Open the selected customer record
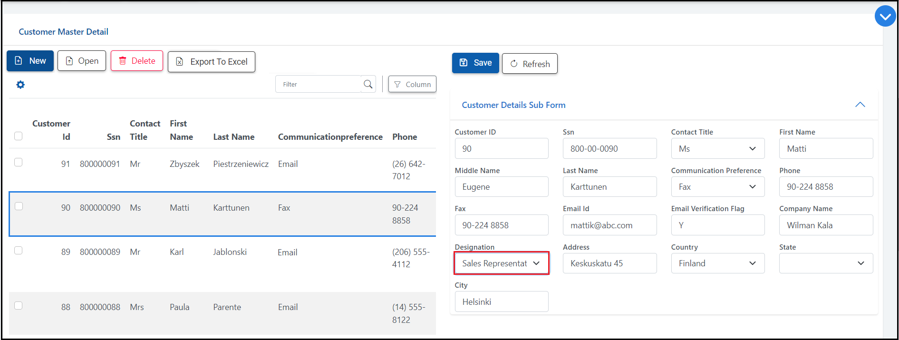The height and width of the screenshot is (340, 899). (x=82, y=61)
